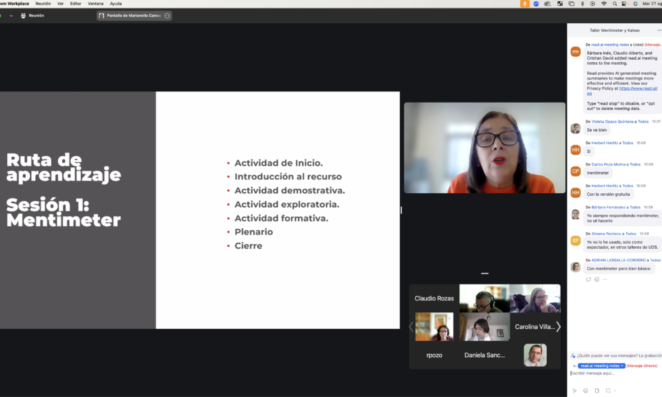The width and height of the screenshot is (662, 397).
Task: Click the CP avatar in chat
Action: click(575, 171)
